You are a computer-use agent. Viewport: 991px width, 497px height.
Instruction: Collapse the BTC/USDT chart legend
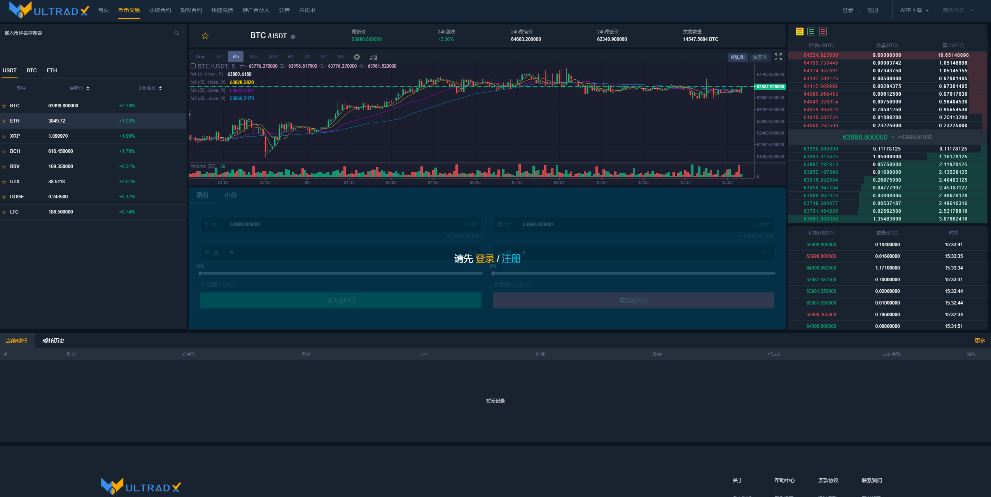click(x=193, y=66)
